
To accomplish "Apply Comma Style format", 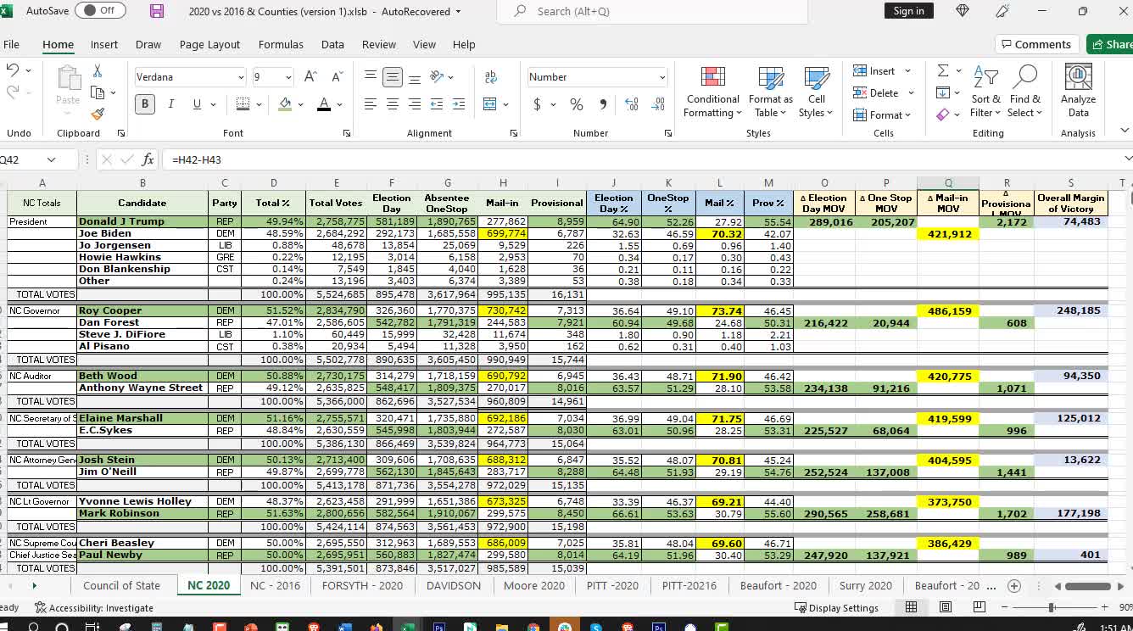I will [603, 104].
